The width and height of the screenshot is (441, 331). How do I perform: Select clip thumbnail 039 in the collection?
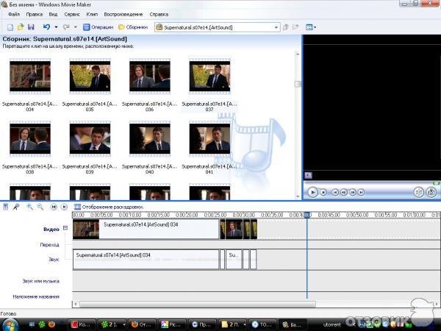point(90,139)
